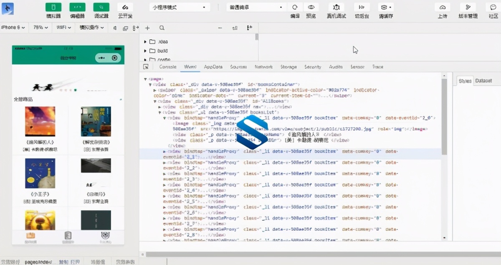
Task: Open the iPhone device model dropdown
Action: [x=13, y=28]
